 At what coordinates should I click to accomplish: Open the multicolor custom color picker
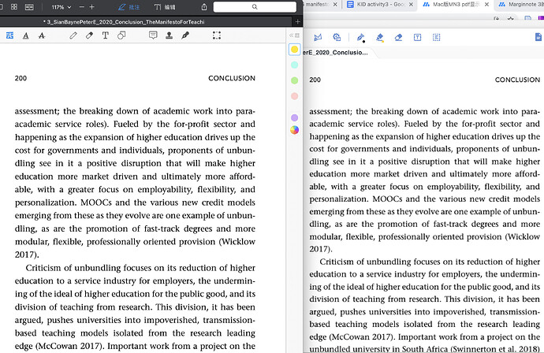coord(295,130)
